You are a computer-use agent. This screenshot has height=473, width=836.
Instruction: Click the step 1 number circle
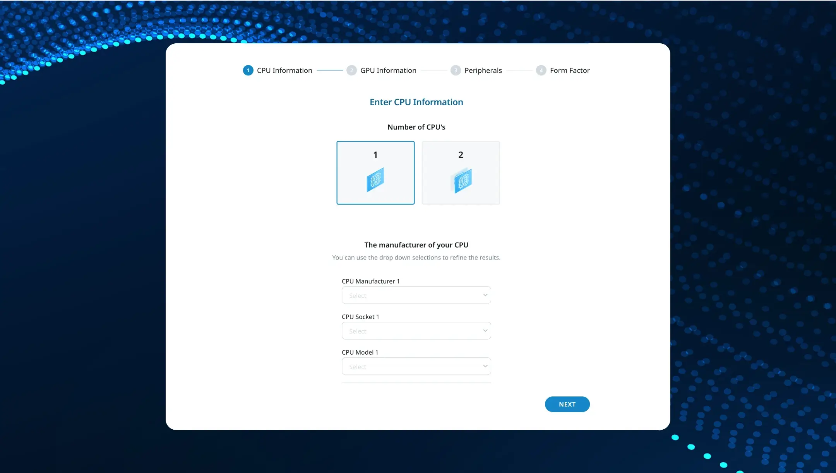248,70
